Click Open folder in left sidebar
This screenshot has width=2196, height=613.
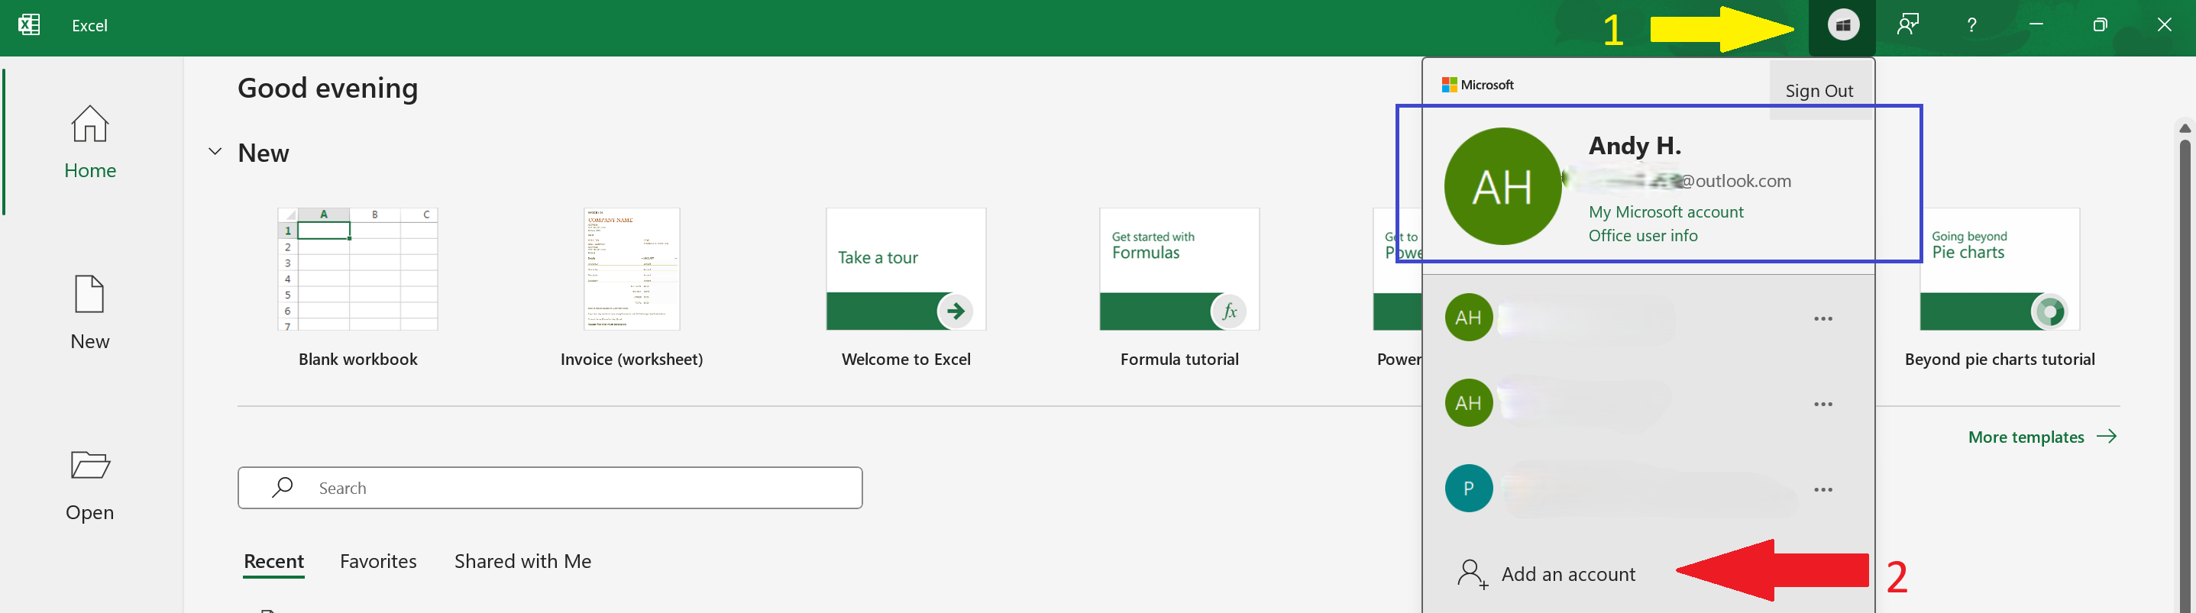pyautogui.click(x=89, y=485)
